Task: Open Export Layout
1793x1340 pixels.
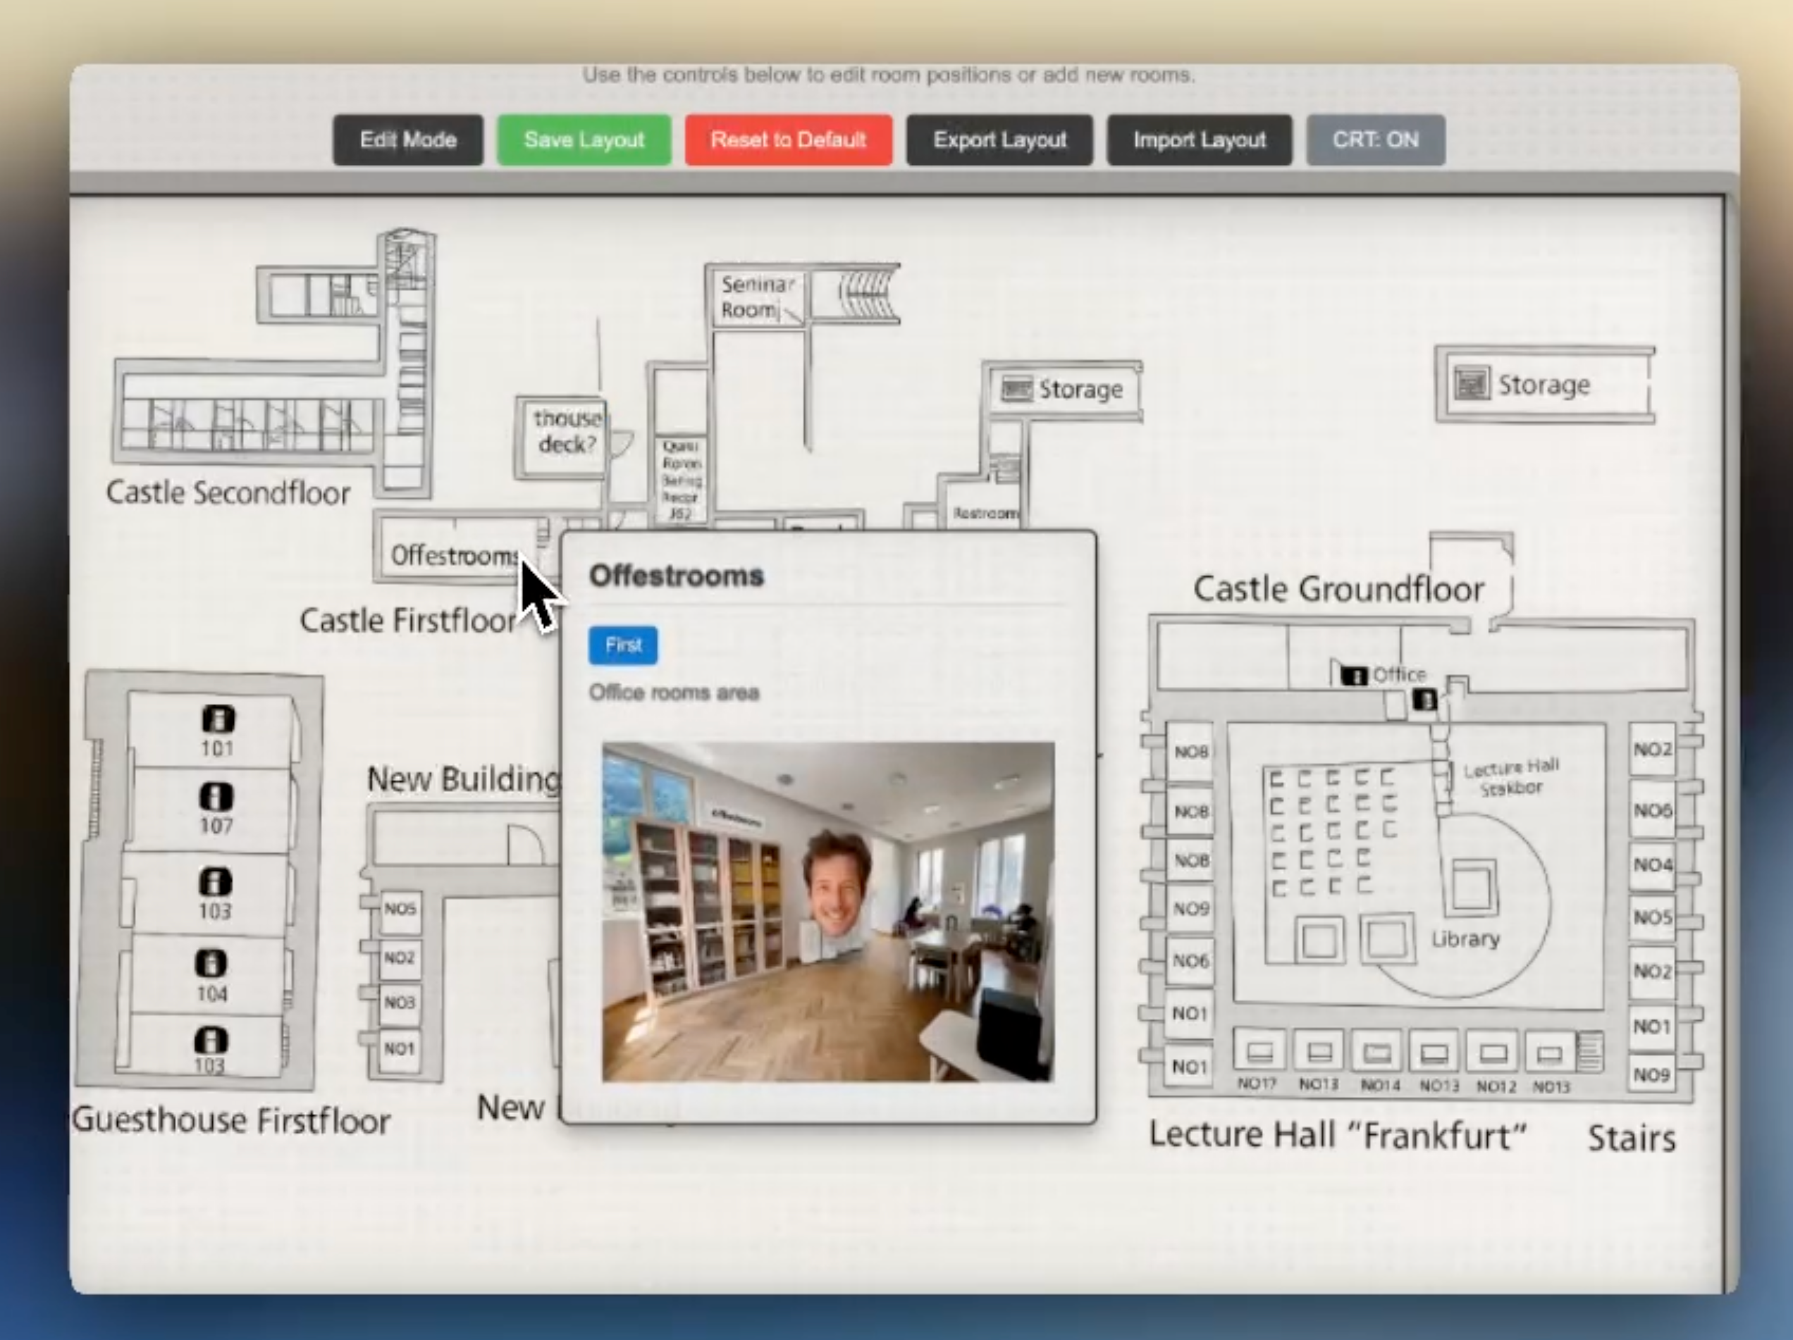Action: pos(999,140)
